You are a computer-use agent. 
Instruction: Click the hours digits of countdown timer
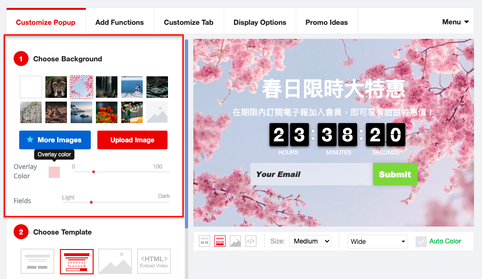(x=289, y=135)
